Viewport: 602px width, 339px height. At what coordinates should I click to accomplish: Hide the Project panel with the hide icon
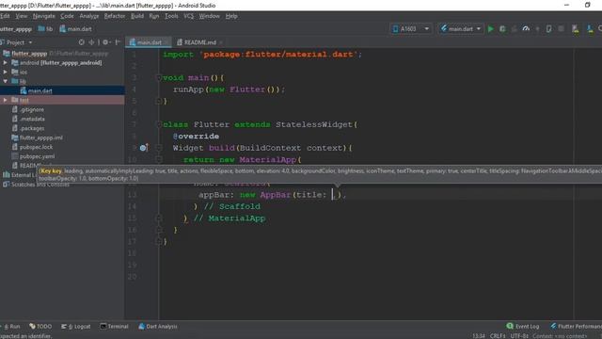[118, 42]
